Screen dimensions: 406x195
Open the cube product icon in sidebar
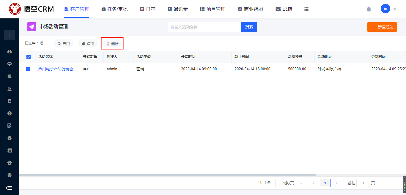tap(10, 175)
